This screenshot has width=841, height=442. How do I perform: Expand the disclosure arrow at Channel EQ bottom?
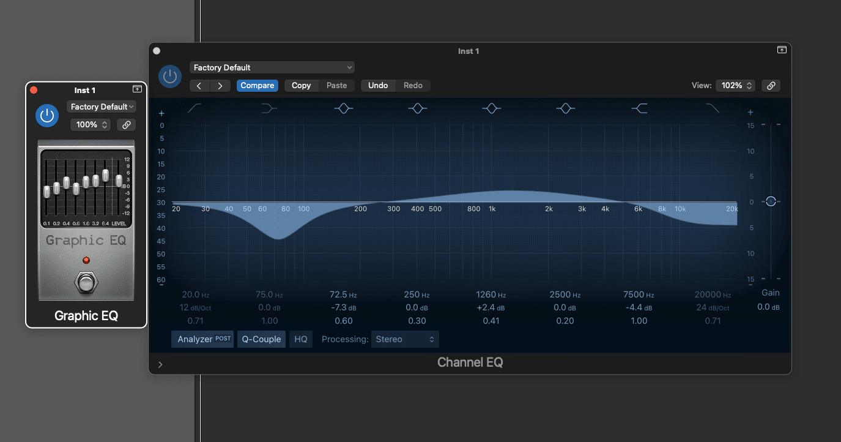160,364
